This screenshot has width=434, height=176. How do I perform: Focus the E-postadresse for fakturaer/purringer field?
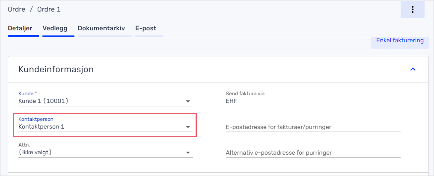(x=313, y=127)
